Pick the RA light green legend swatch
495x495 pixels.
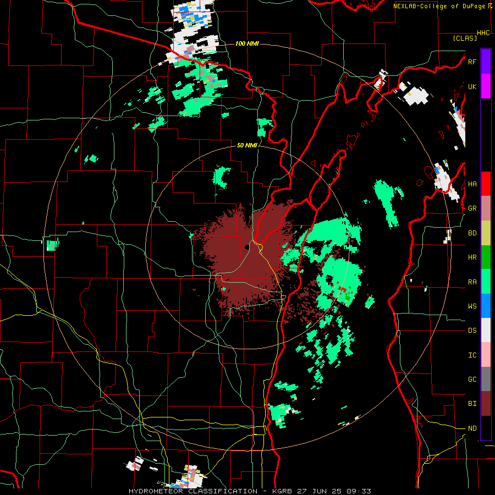pyautogui.click(x=486, y=282)
